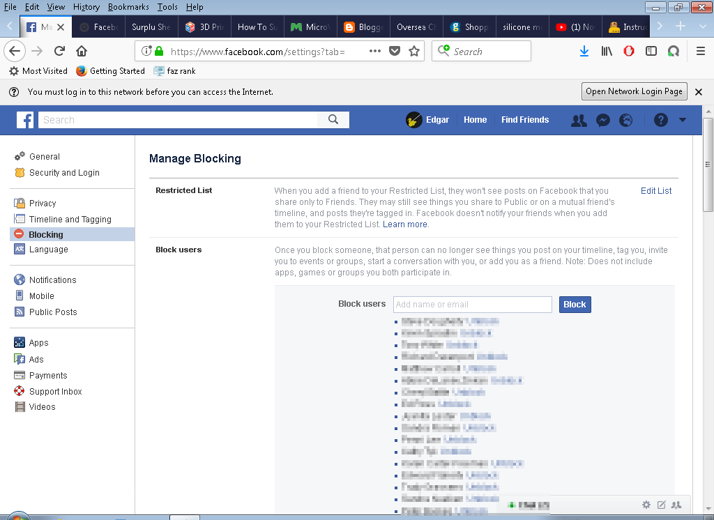Click the Facebook search input field
Image resolution: width=714 pixels, height=520 pixels.
pyautogui.click(x=178, y=120)
